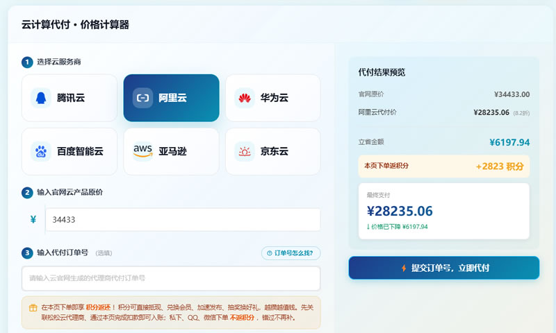Screen dimensions: 556x333
Task: Click the 立省金额 ¥6197.94 value
Action: 509,142
